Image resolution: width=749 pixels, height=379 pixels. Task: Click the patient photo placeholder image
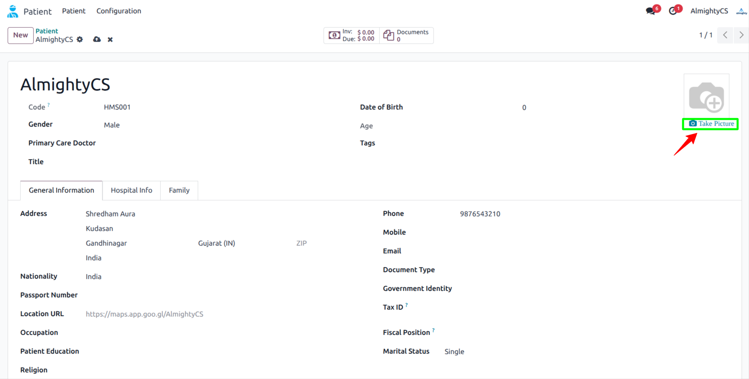[x=706, y=97]
